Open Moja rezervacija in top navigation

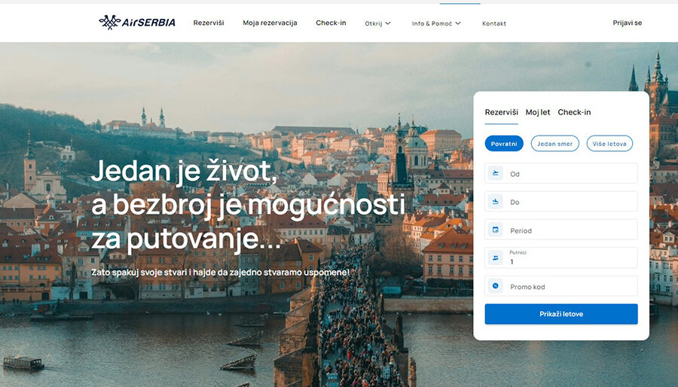pos(270,23)
